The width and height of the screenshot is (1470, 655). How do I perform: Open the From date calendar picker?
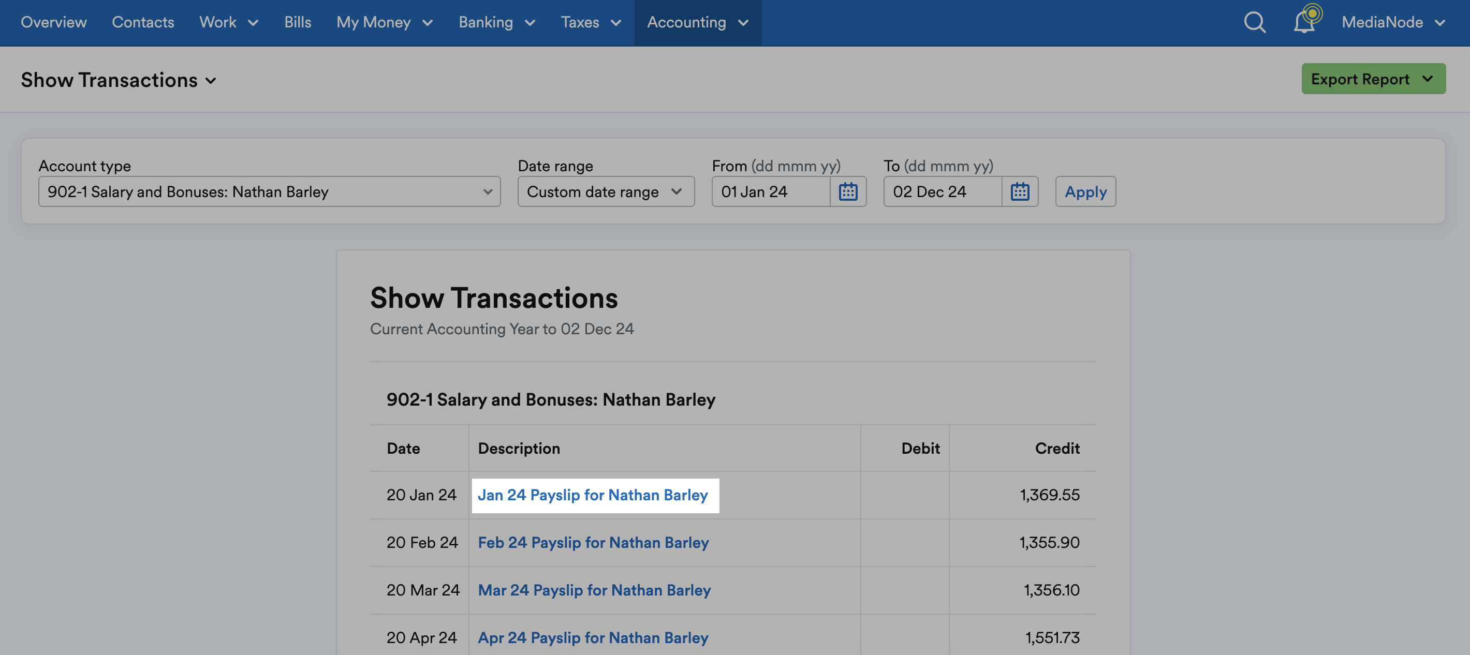tap(848, 192)
